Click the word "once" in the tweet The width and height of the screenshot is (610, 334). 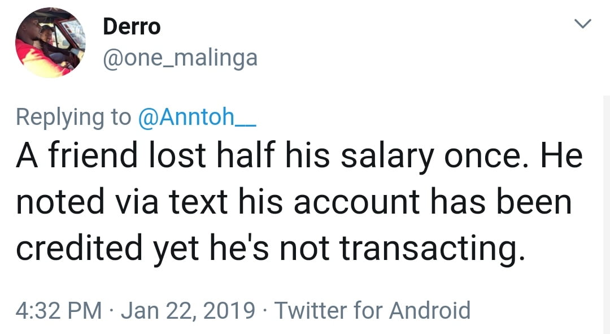coord(483,157)
